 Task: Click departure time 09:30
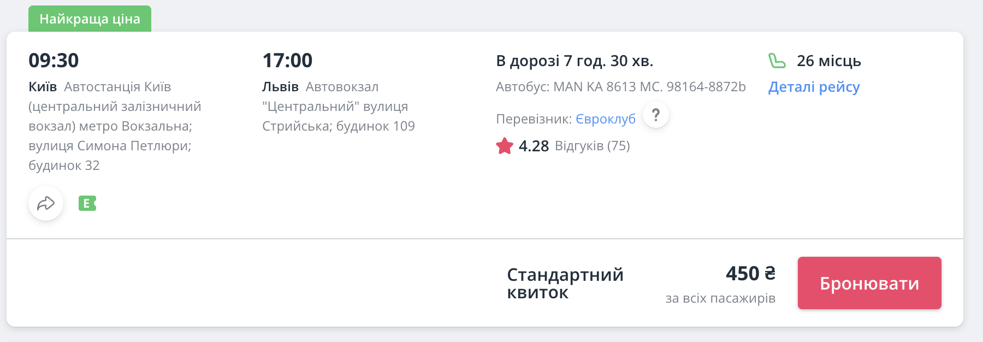54,60
